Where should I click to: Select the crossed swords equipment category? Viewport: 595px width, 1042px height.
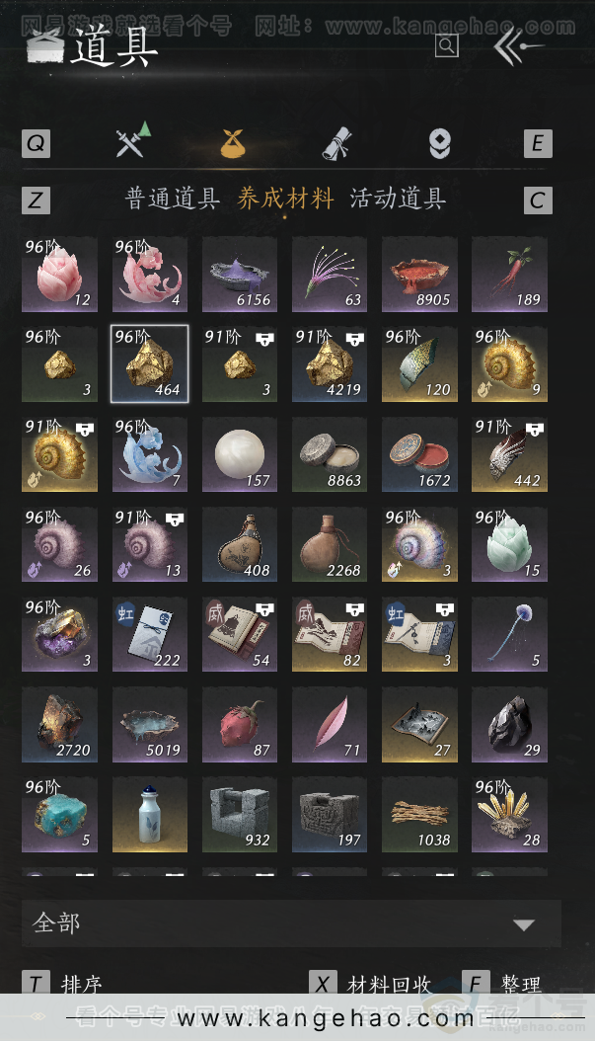coord(133,139)
